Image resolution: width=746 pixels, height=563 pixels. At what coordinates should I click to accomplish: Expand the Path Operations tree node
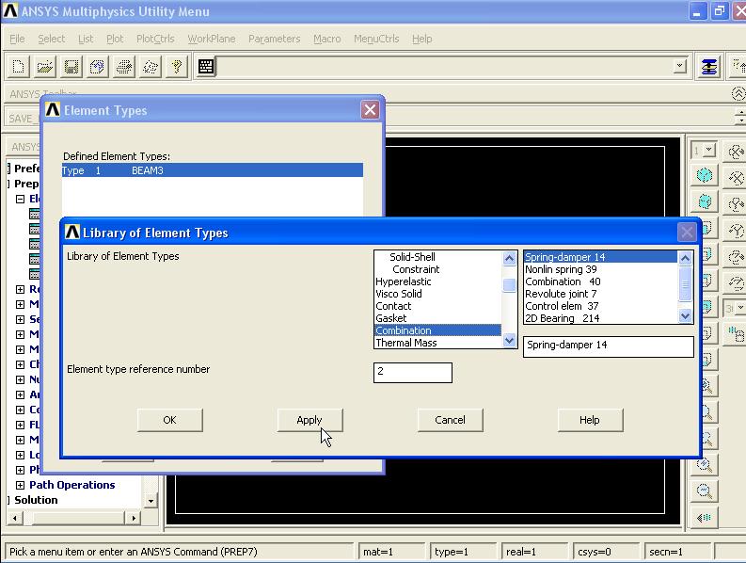pyautogui.click(x=20, y=485)
